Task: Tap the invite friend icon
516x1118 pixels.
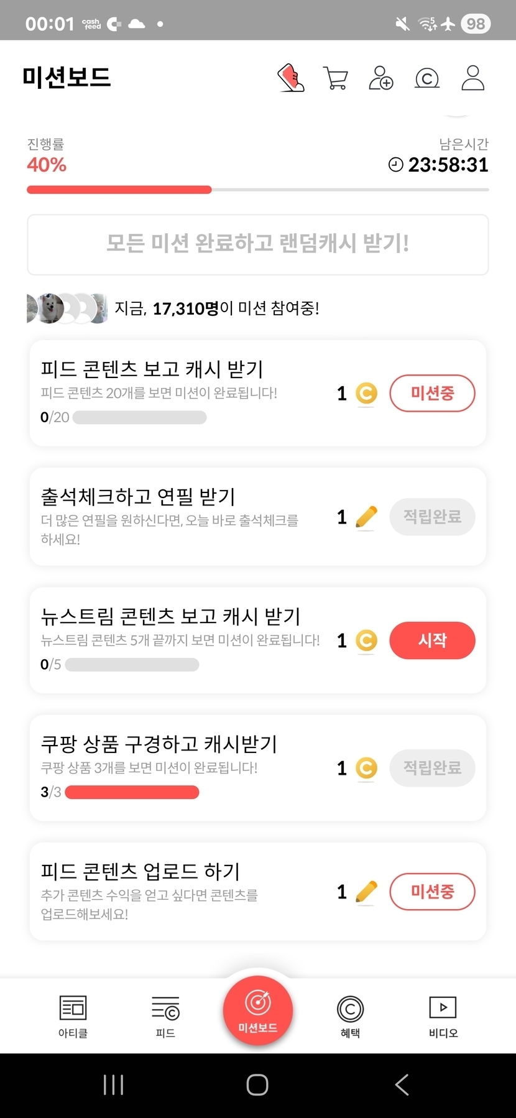Action: [380, 78]
